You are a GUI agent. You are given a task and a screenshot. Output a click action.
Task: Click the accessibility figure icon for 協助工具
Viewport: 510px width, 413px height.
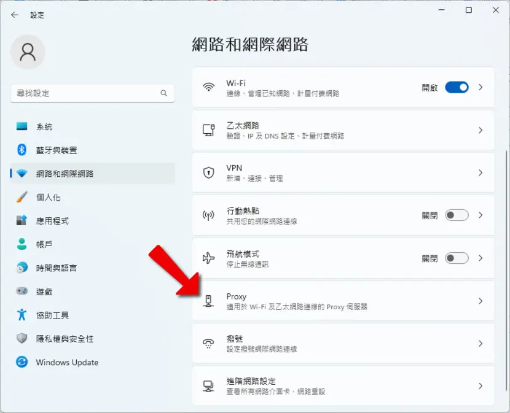(22, 315)
